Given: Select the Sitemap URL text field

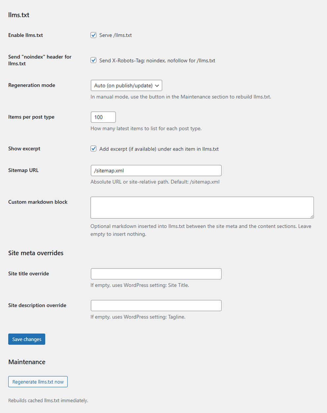Looking at the screenshot, I should pos(156,170).
